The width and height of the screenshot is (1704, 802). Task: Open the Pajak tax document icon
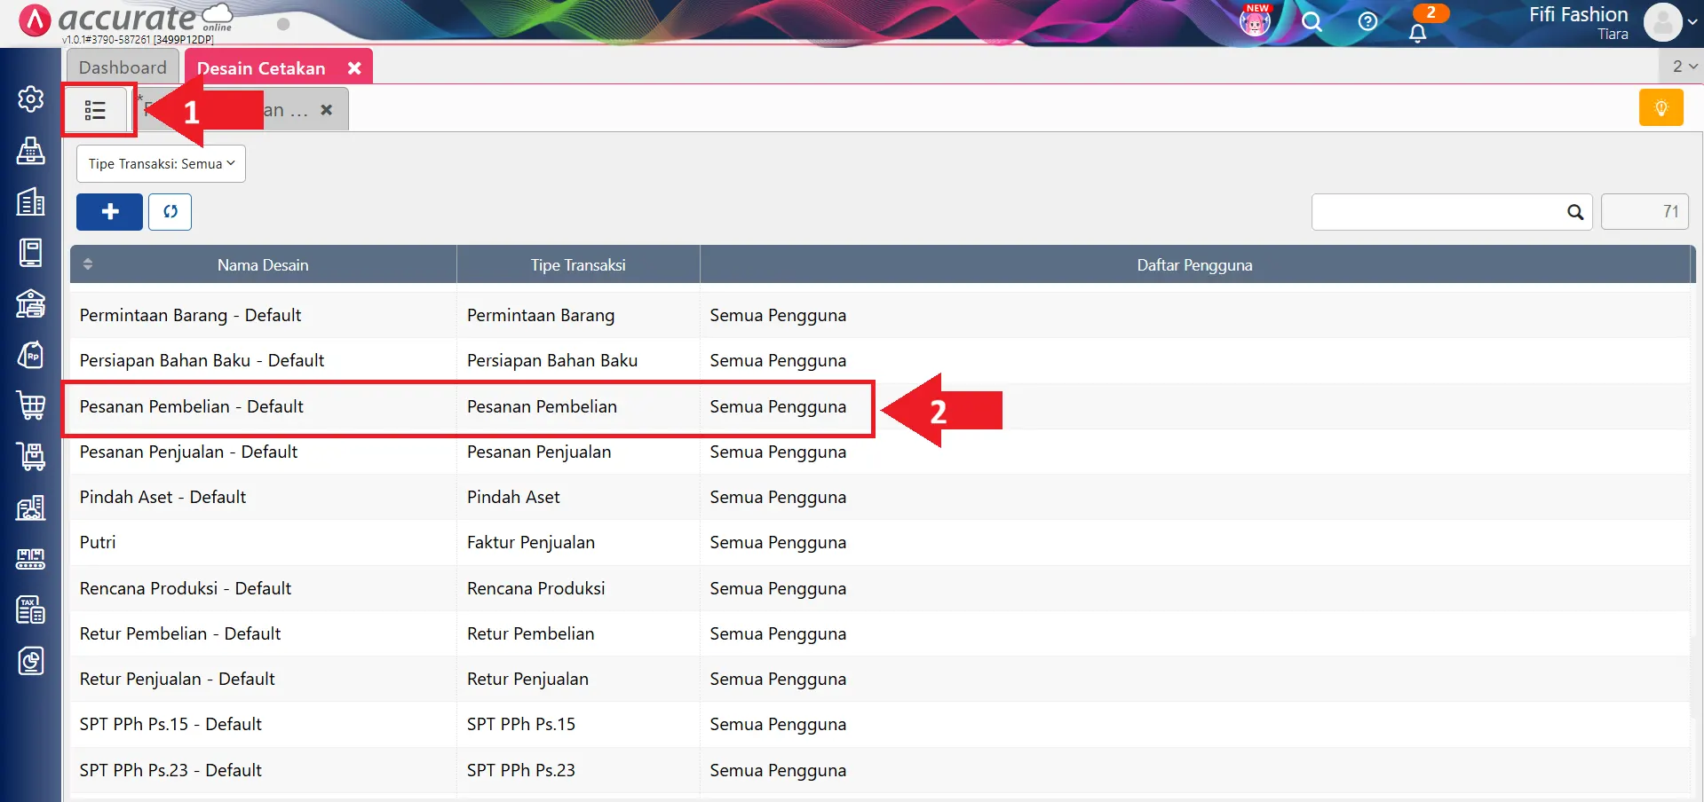[30, 609]
